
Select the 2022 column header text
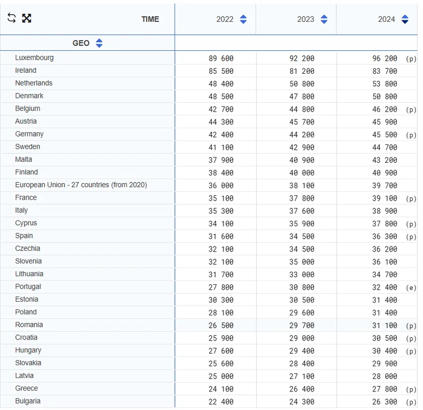click(225, 19)
